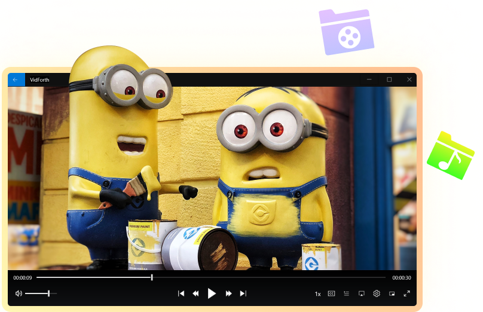Rewind the video

pos(195,293)
